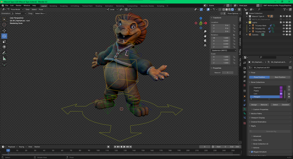Open the Render properties tab icon

[x=245, y=68]
